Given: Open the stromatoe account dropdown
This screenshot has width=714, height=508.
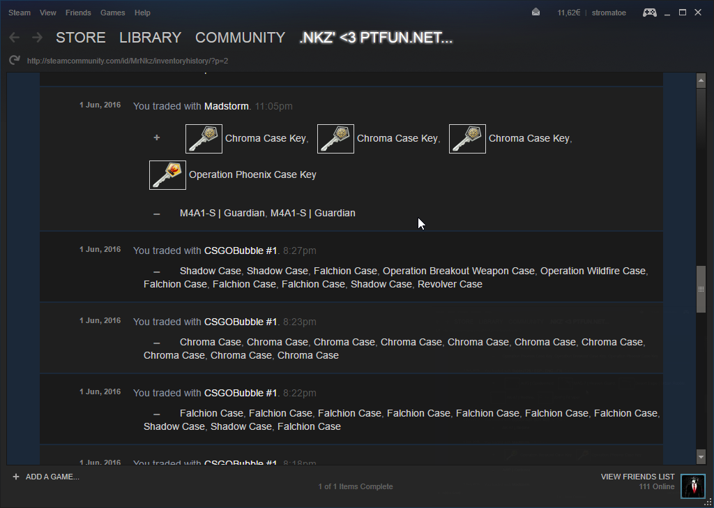Looking at the screenshot, I should 610,13.
